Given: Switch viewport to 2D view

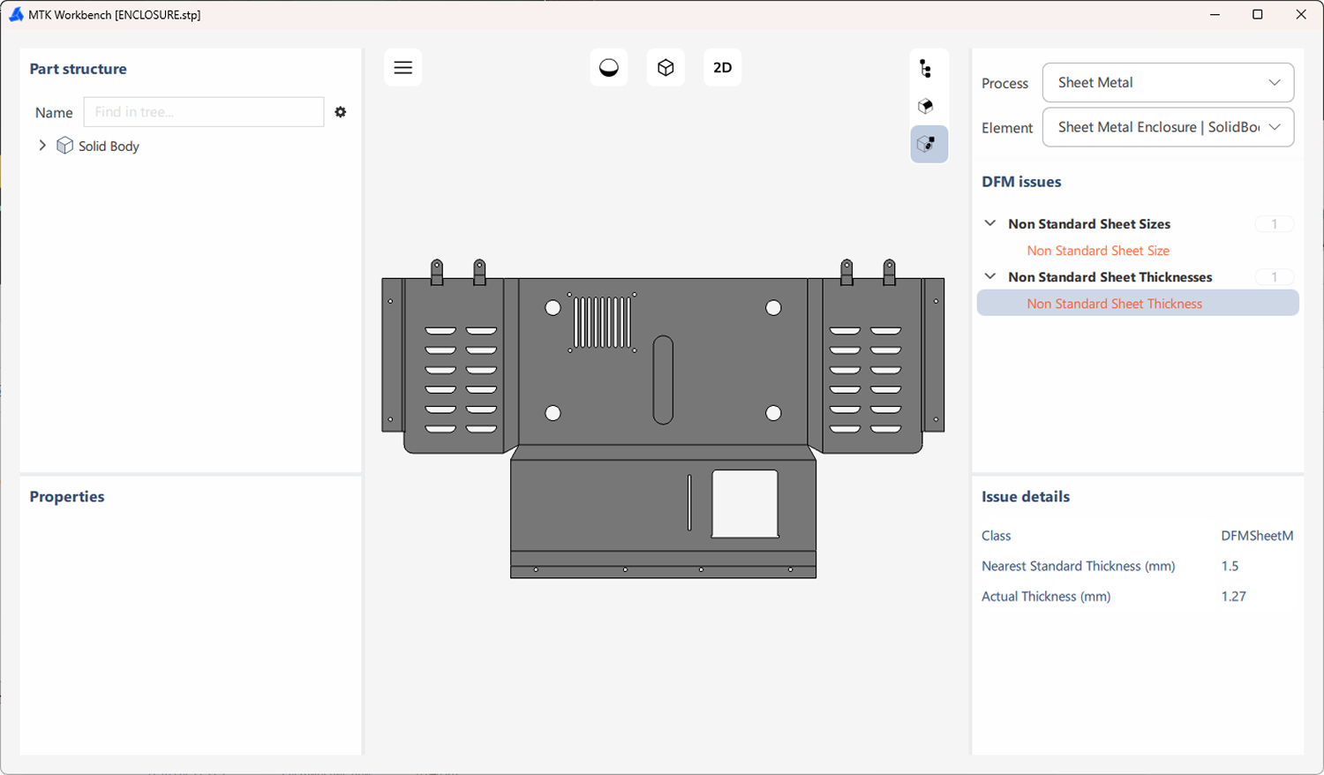Looking at the screenshot, I should [722, 67].
